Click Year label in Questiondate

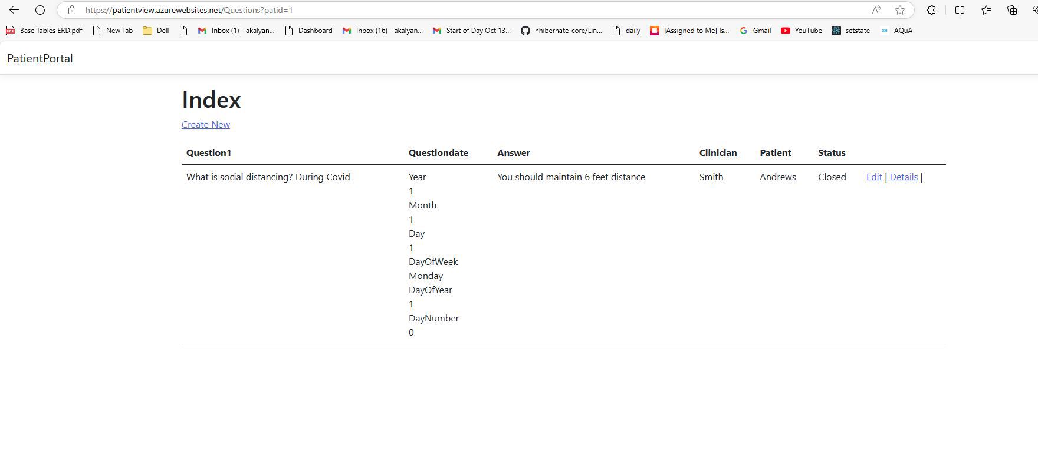tap(418, 177)
